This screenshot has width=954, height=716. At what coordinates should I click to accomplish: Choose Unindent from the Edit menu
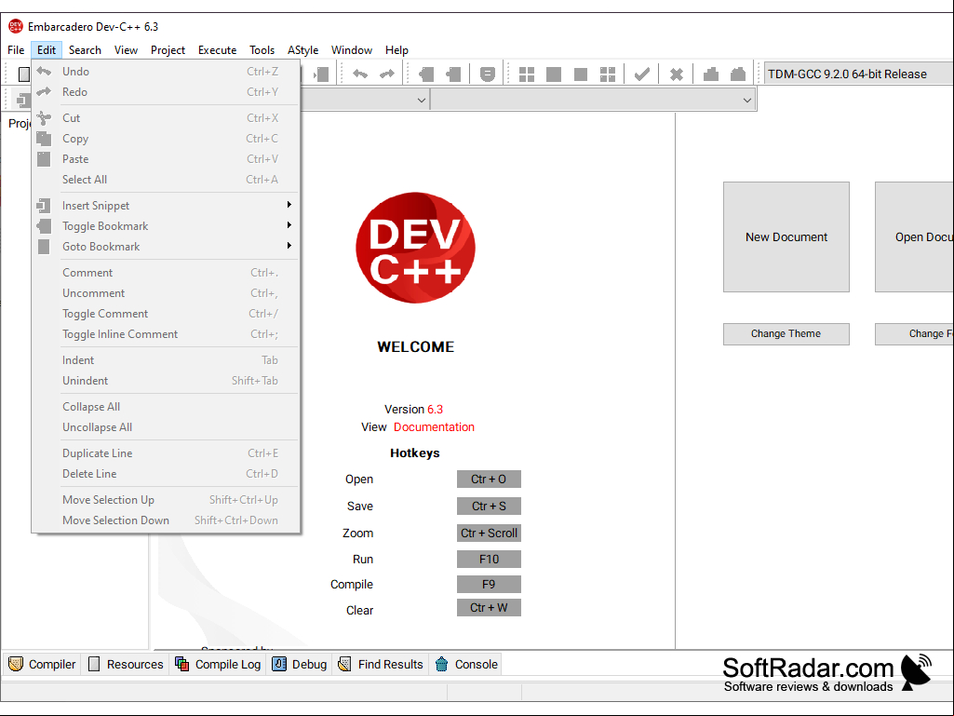point(166,381)
